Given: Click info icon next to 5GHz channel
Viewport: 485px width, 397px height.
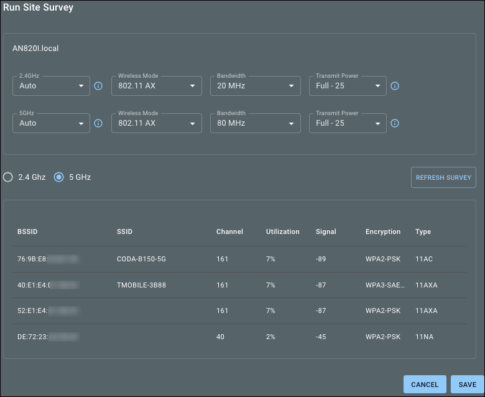Looking at the screenshot, I should point(98,123).
